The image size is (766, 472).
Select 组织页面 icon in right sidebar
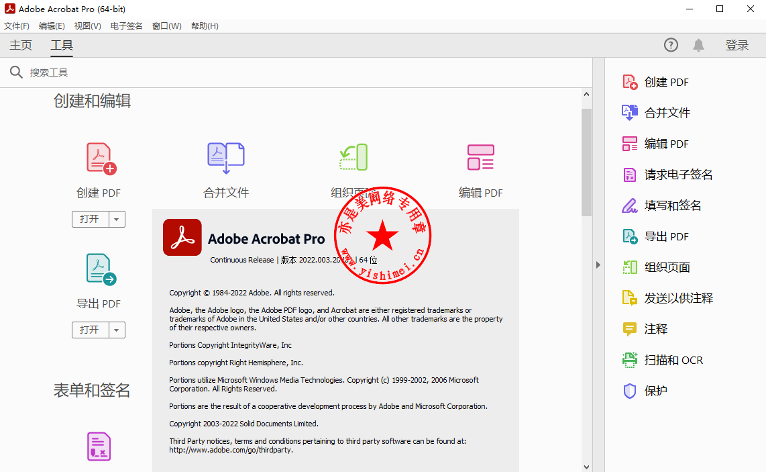[x=630, y=267]
